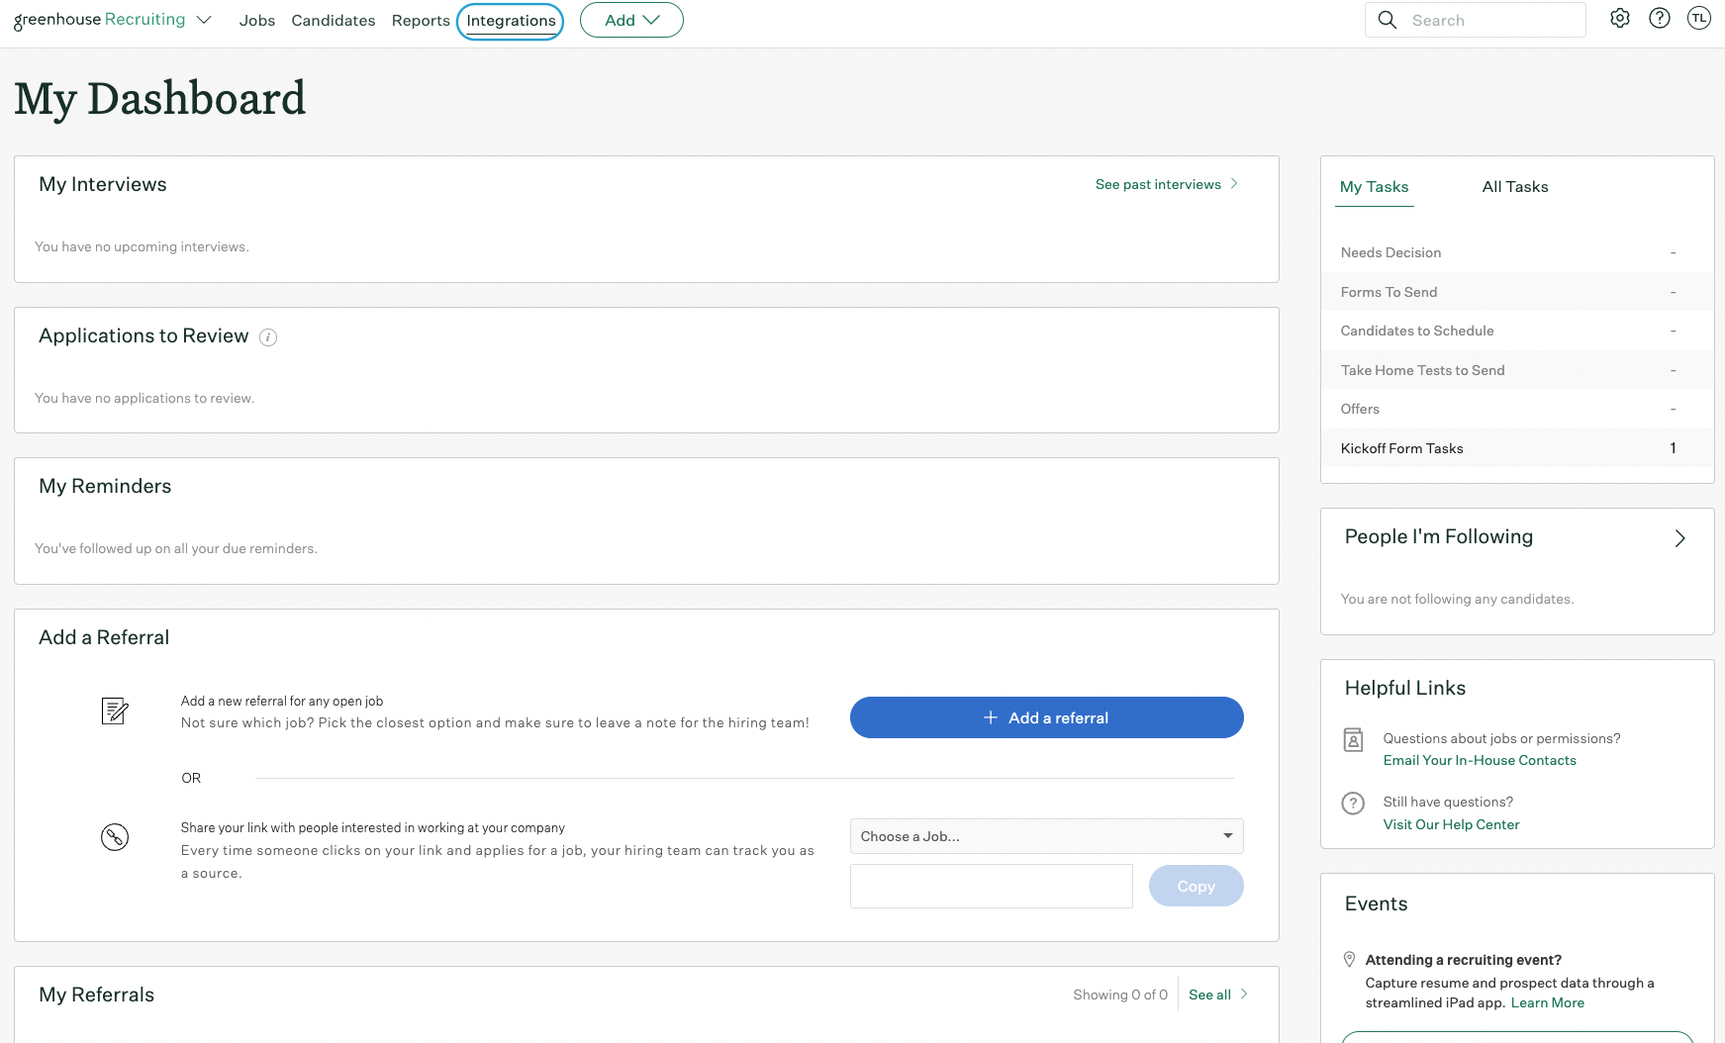The height and width of the screenshot is (1043, 1725).
Task: Switch to the My Tasks tab
Action: click(x=1374, y=187)
